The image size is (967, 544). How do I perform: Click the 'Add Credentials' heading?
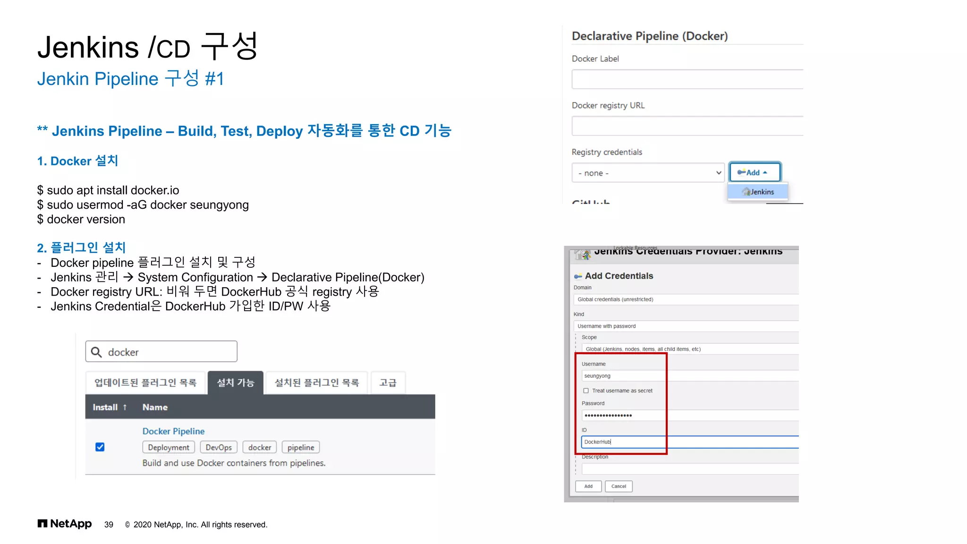[x=619, y=276]
